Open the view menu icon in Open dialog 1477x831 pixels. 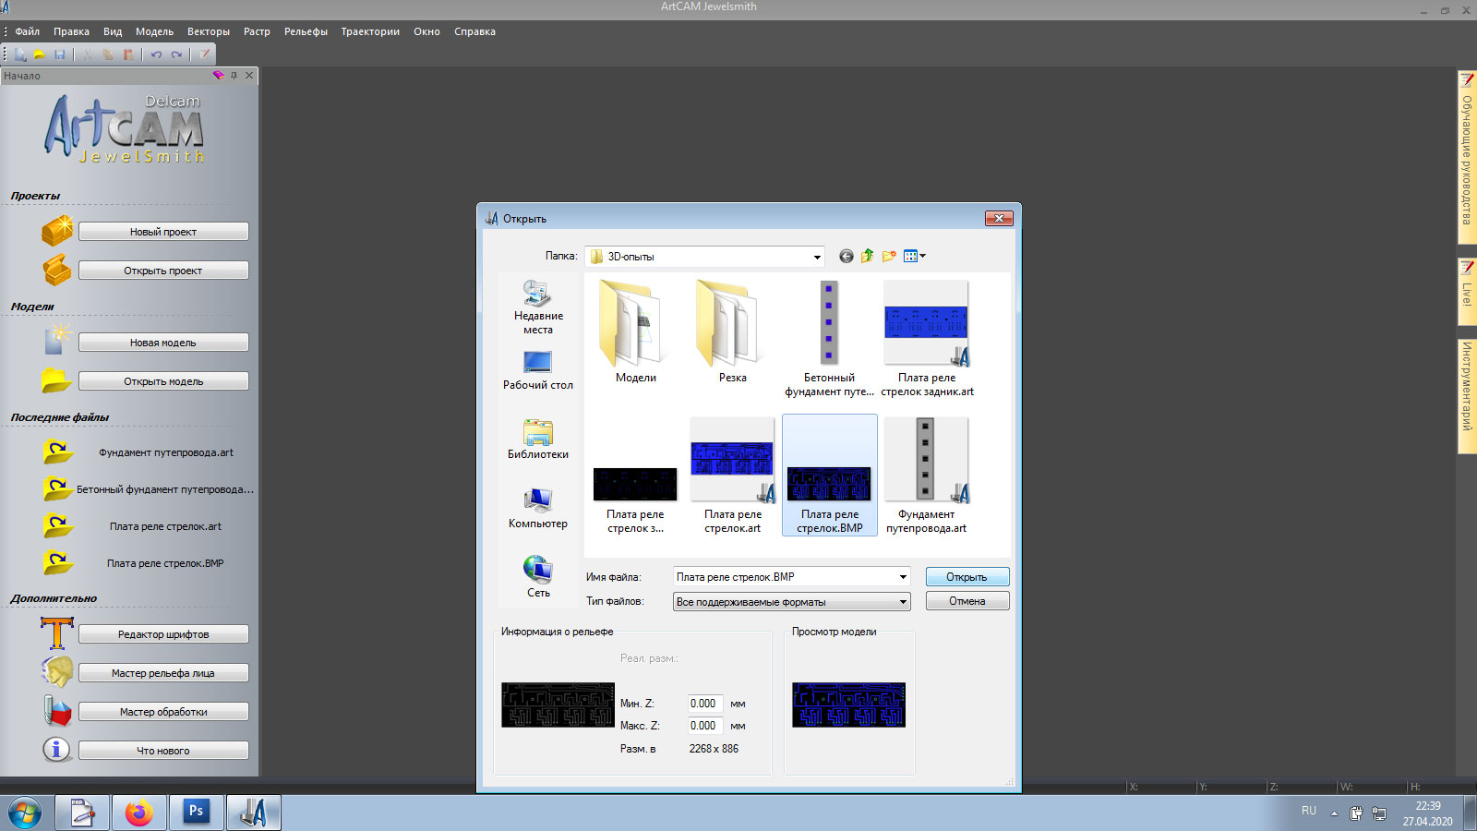point(914,257)
